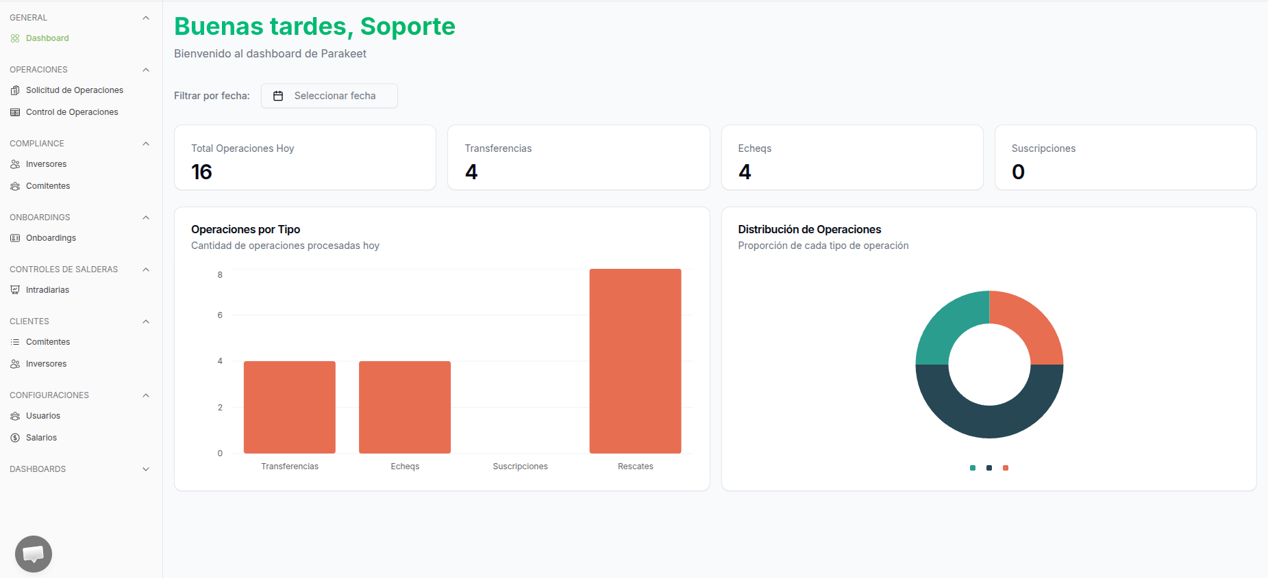Open Inversores under Clientes
This screenshot has width=1268, height=578.
(46, 364)
